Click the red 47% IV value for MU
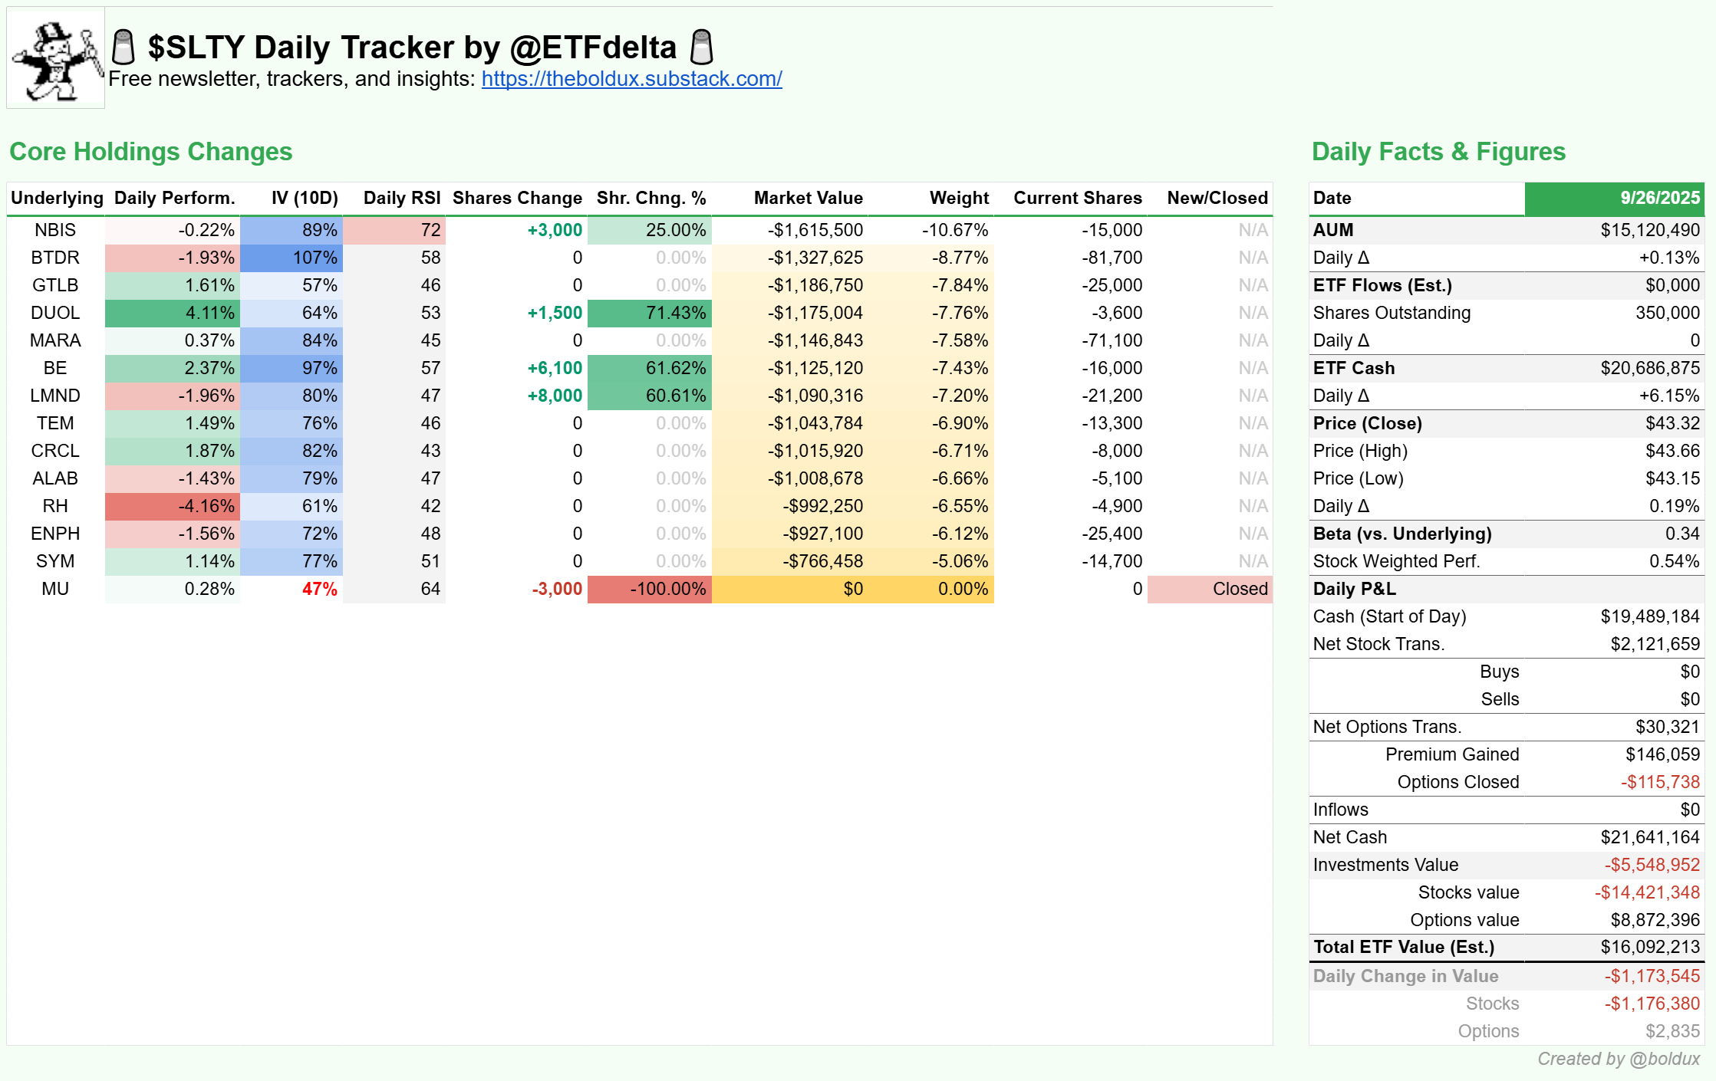The image size is (1716, 1081). pyautogui.click(x=319, y=589)
